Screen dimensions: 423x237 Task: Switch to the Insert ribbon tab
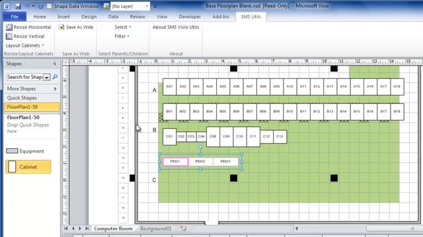click(x=63, y=16)
